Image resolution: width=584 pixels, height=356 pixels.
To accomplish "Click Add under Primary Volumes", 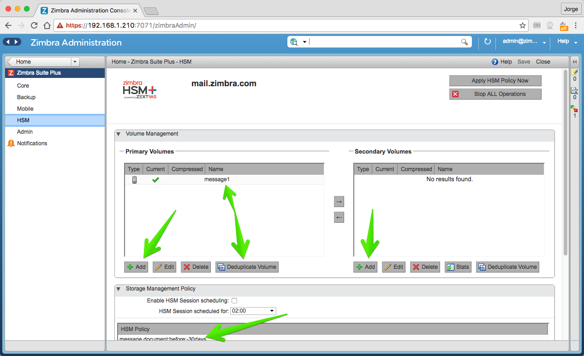I will click(x=136, y=267).
